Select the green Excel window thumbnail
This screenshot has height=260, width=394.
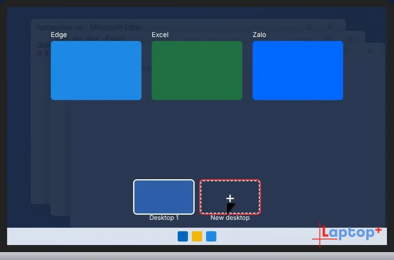[197, 71]
